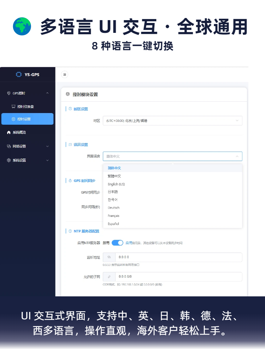Open 系统概览 page in sidebar
The height and width of the screenshot is (349, 265).
pos(28,132)
